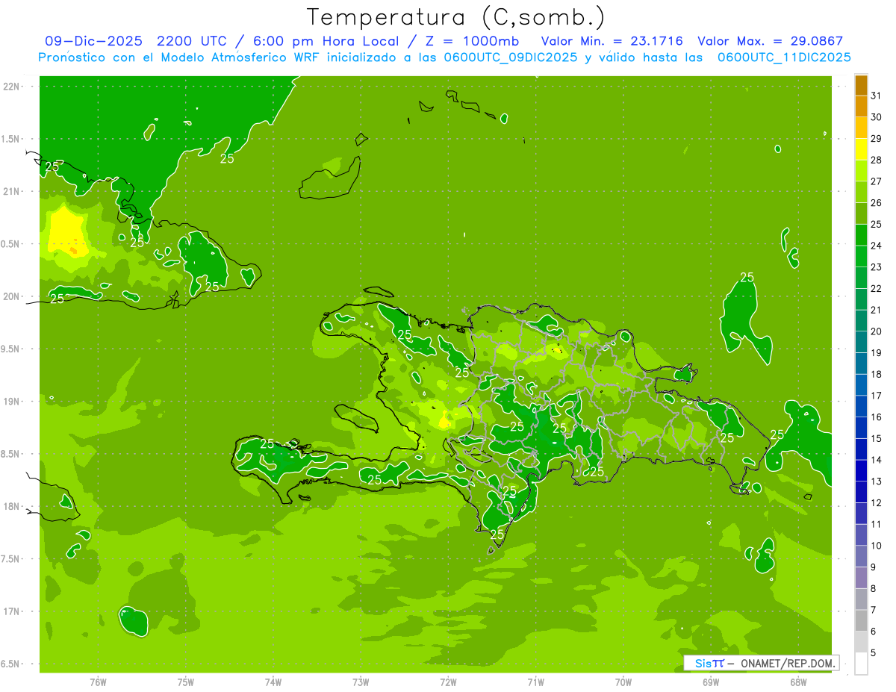Viewport: 896px width, 692px height.
Task: Click the title 'Temperatura (C,somb.)'
Action: click(x=455, y=16)
